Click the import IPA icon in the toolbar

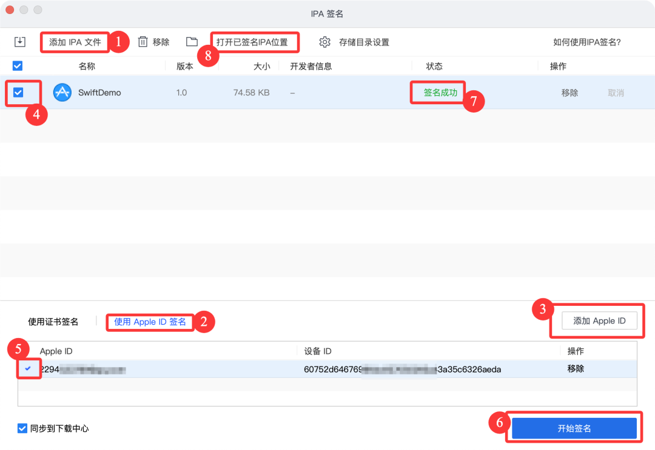(x=19, y=42)
